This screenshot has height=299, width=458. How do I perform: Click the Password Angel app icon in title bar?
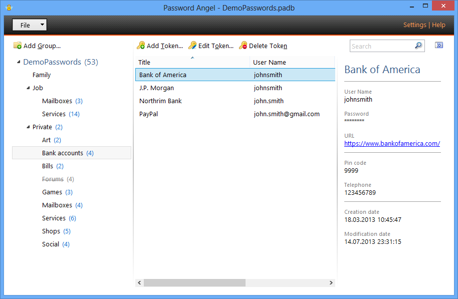[x=9, y=8]
